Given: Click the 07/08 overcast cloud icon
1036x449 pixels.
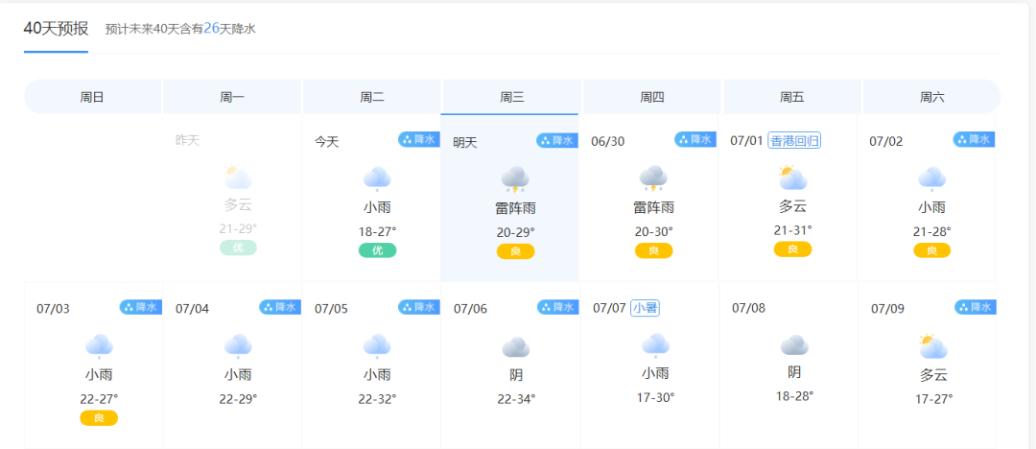Looking at the screenshot, I should [793, 345].
